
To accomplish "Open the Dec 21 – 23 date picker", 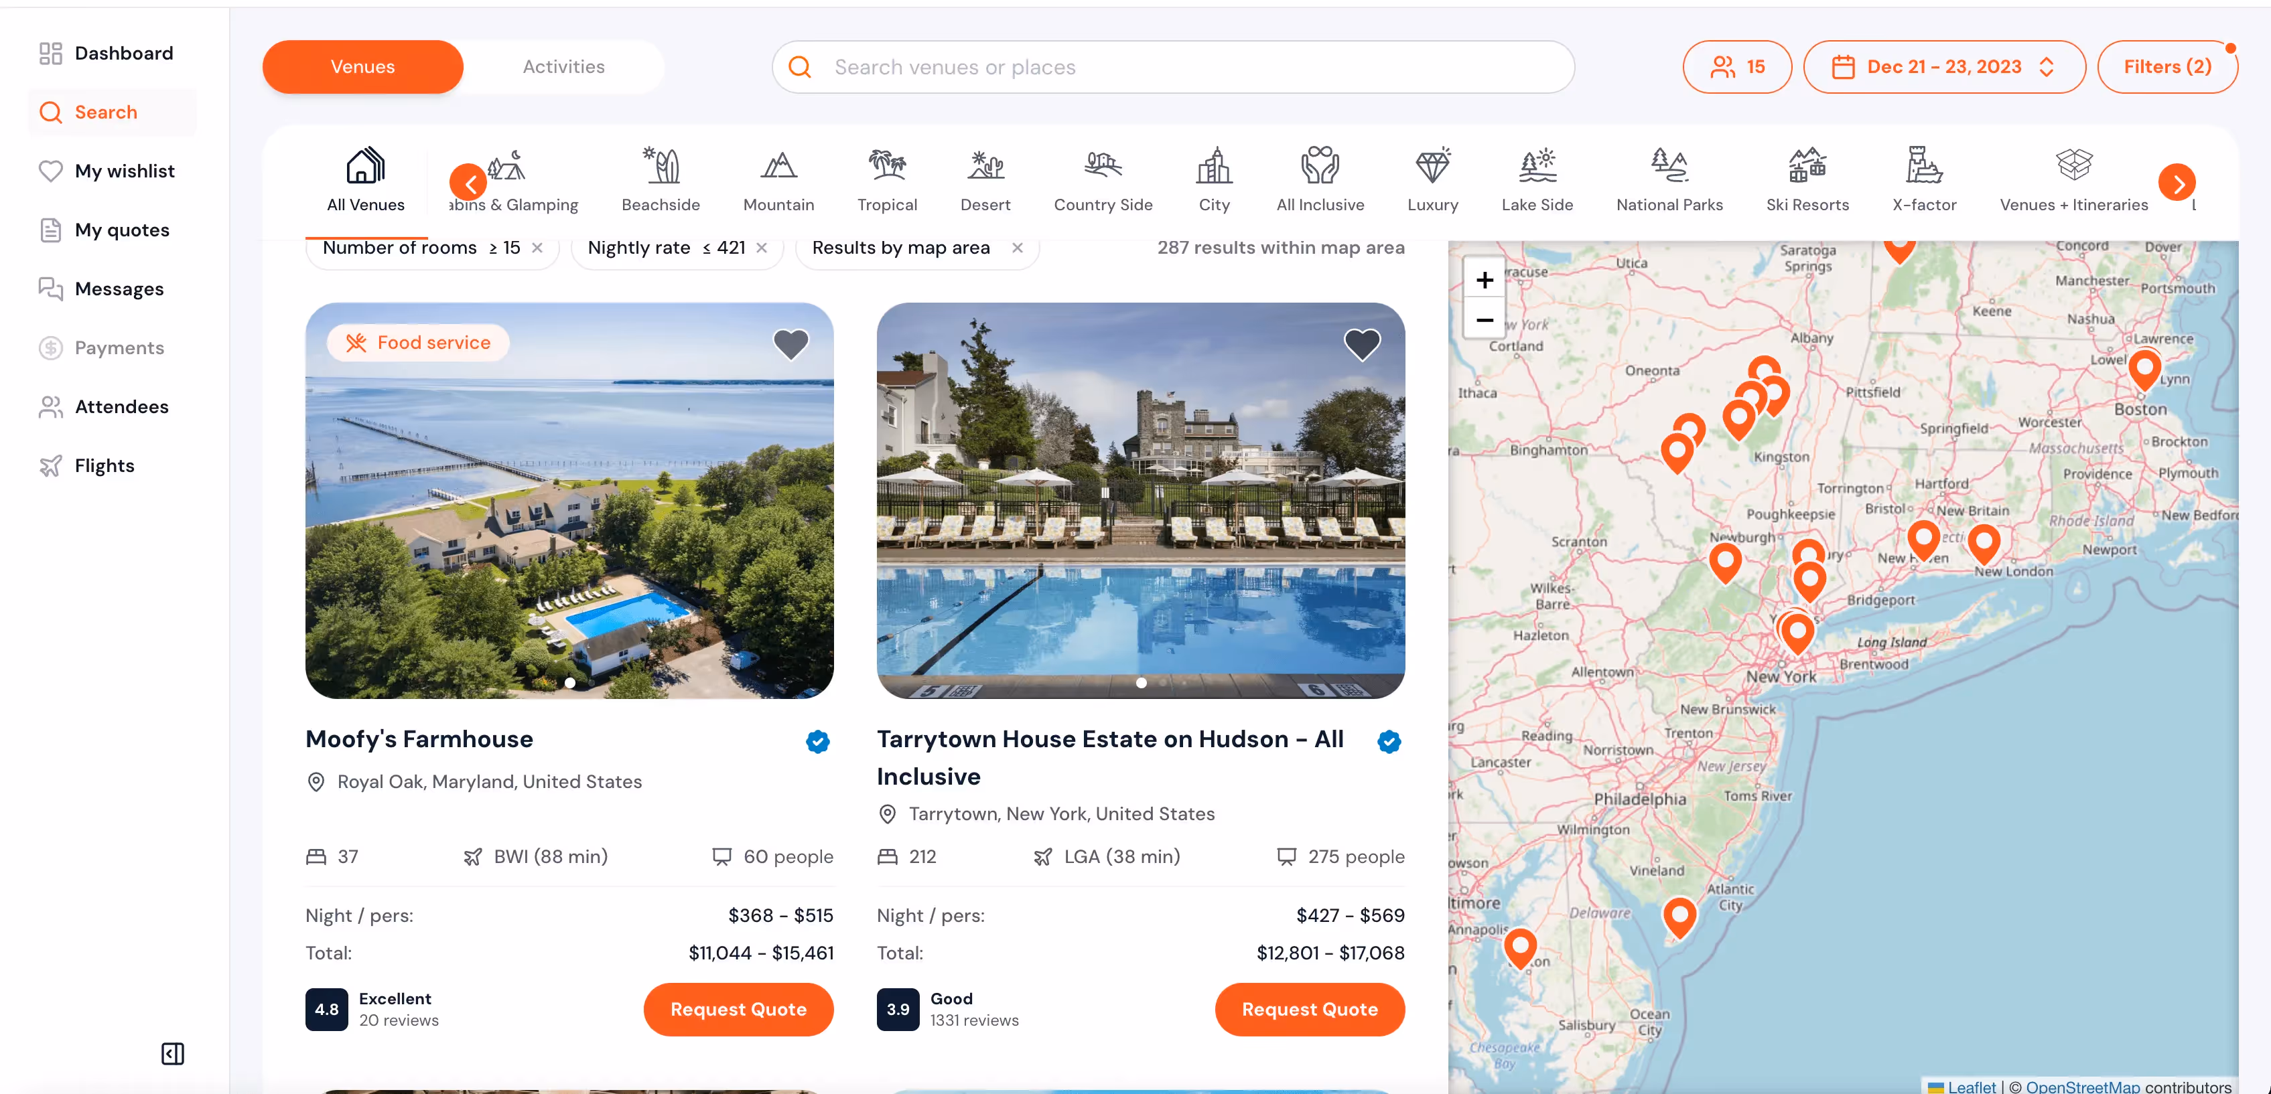I will click(1943, 67).
